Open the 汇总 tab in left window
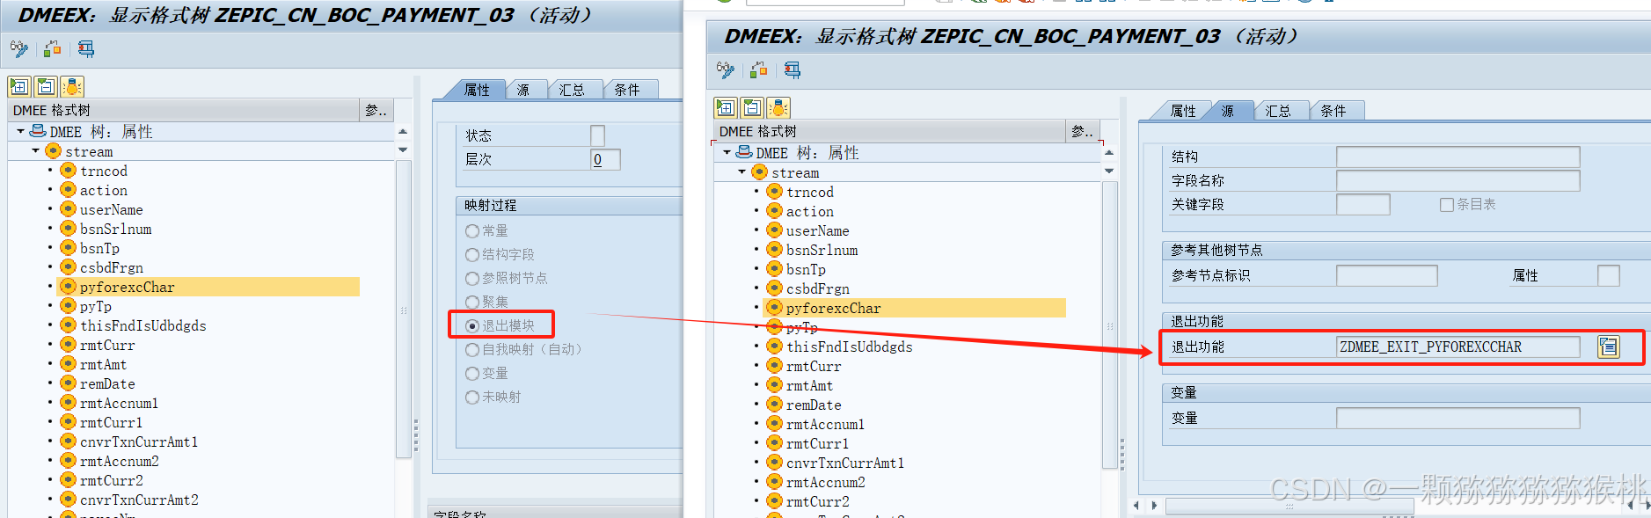1651x518 pixels. tap(573, 90)
